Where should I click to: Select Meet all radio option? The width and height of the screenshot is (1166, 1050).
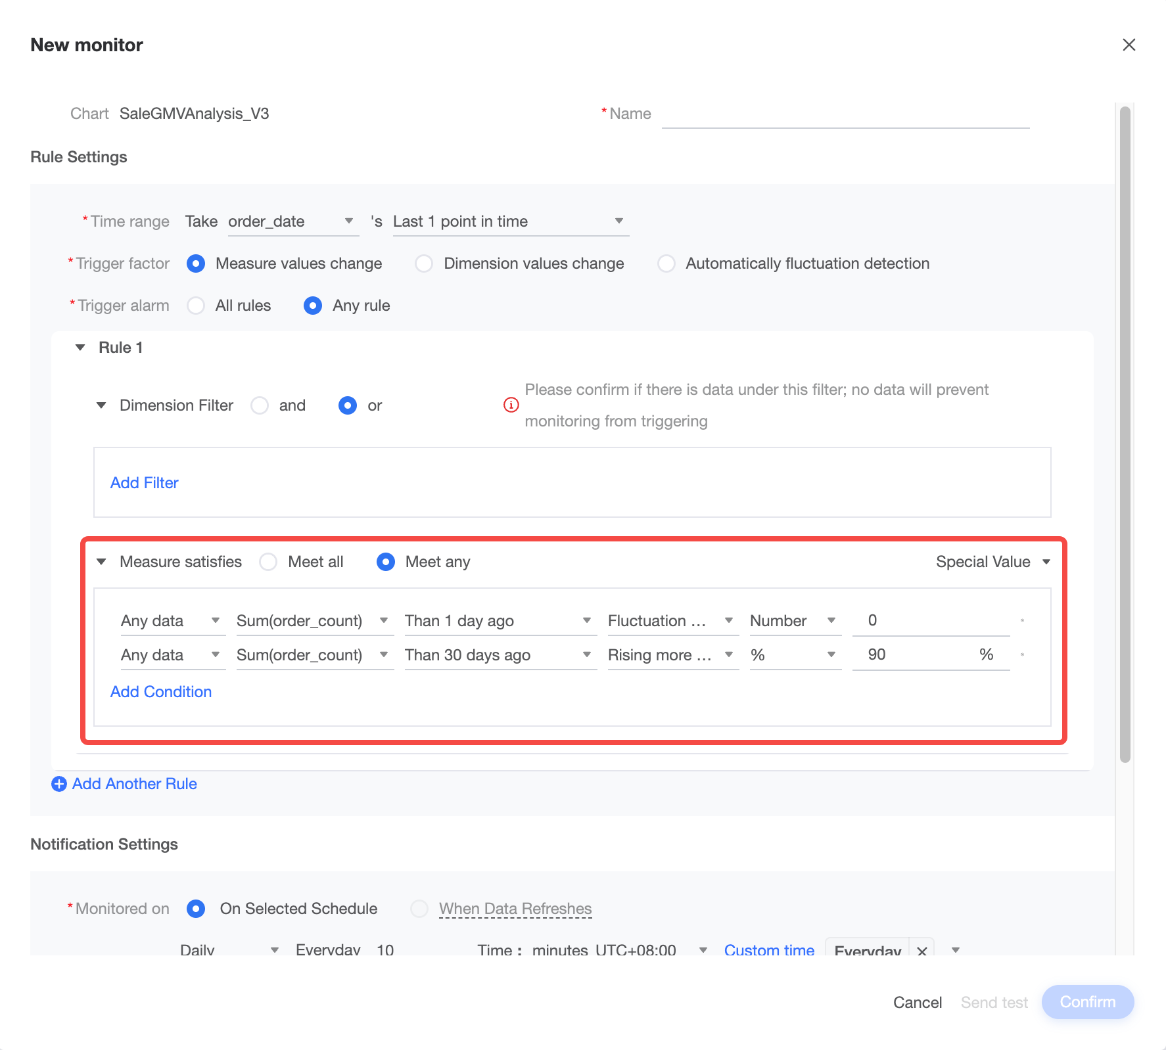268,562
